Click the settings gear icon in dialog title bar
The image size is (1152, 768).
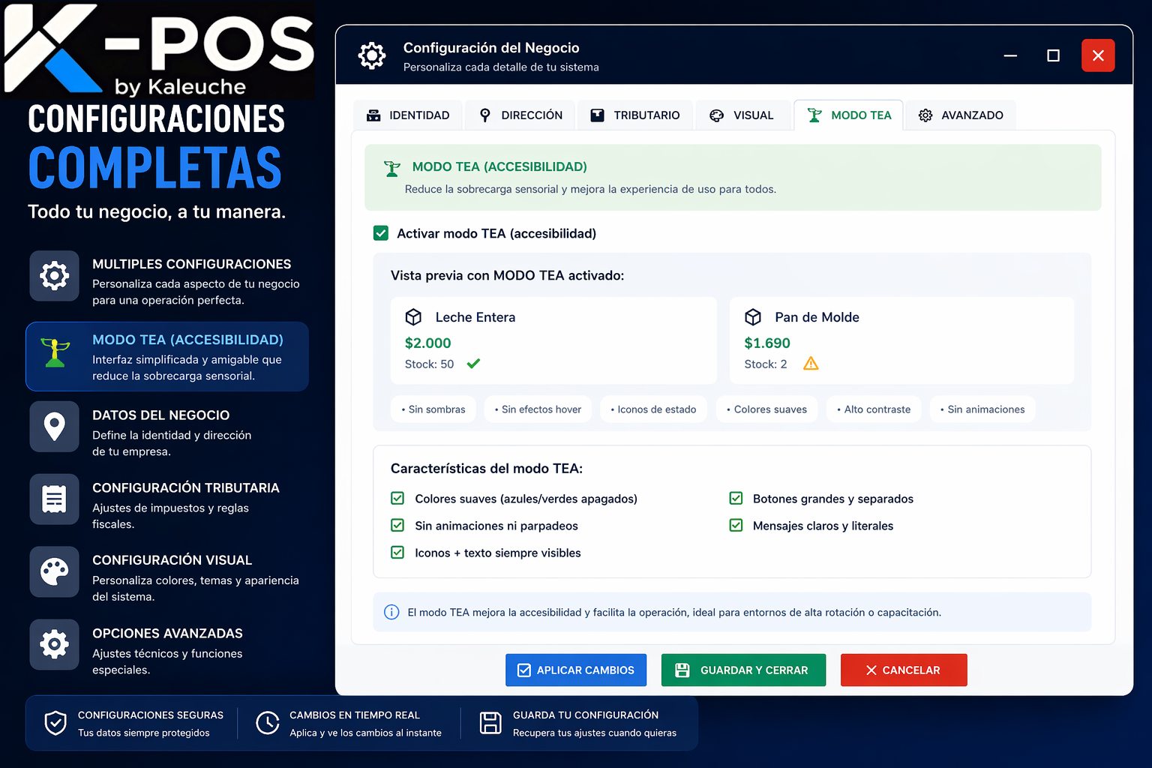[x=372, y=55]
